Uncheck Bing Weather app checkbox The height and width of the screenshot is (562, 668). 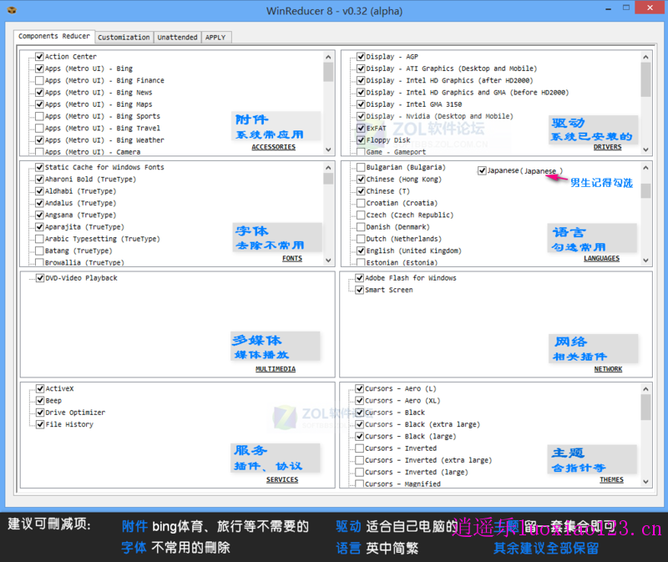tap(39, 139)
